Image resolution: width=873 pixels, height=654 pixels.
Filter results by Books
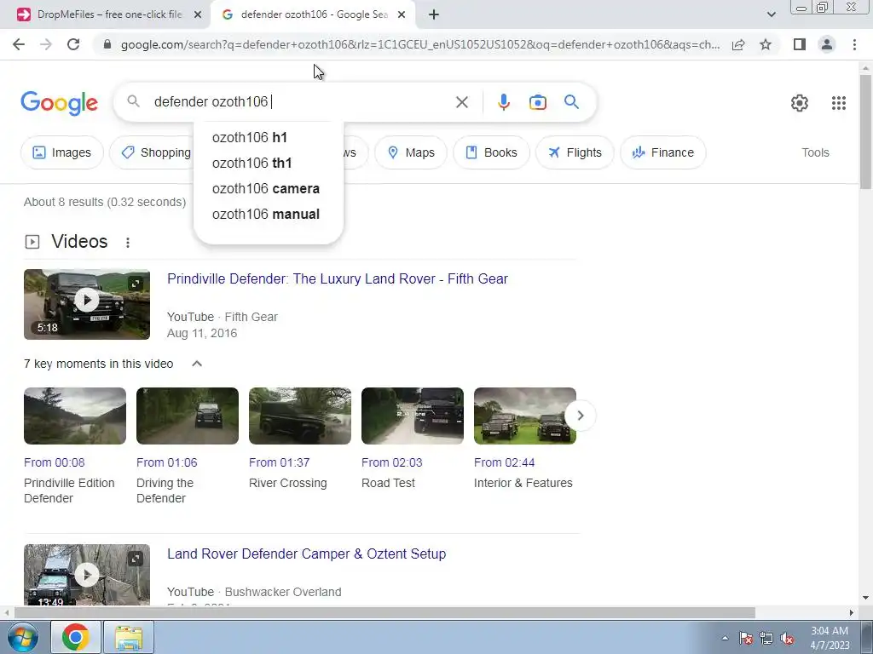[491, 152]
